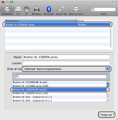
Task: Click the green zoom window button
Action: (11, 2)
